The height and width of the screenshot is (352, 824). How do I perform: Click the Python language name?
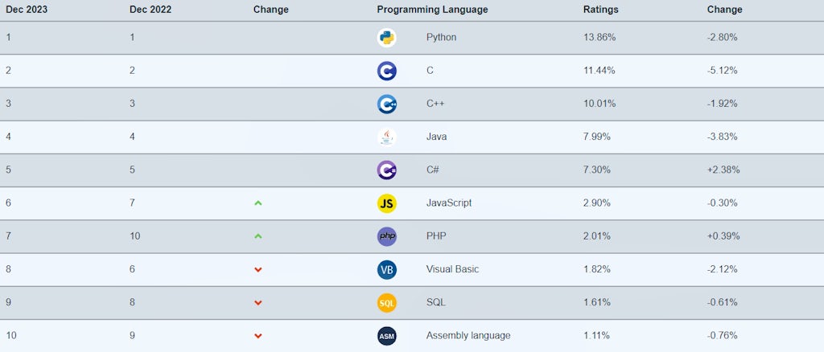[x=441, y=38]
